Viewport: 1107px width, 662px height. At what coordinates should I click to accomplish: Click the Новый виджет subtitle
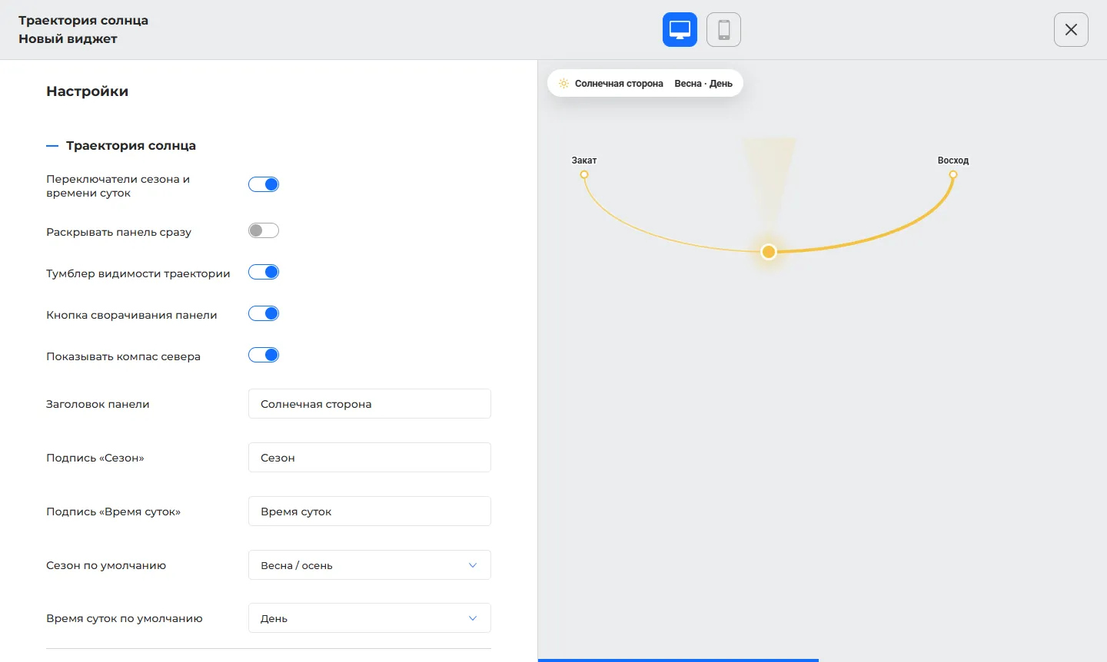pyautogui.click(x=68, y=39)
